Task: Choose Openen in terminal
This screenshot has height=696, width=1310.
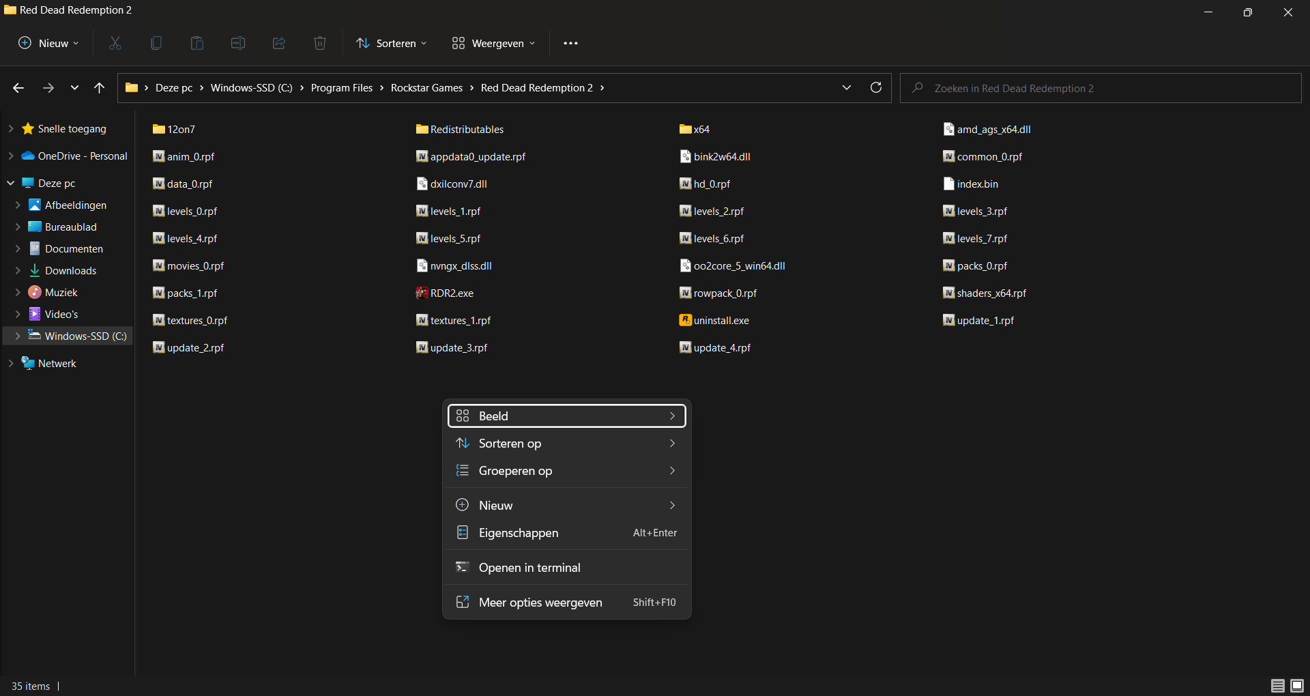Action: [x=566, y=567]
